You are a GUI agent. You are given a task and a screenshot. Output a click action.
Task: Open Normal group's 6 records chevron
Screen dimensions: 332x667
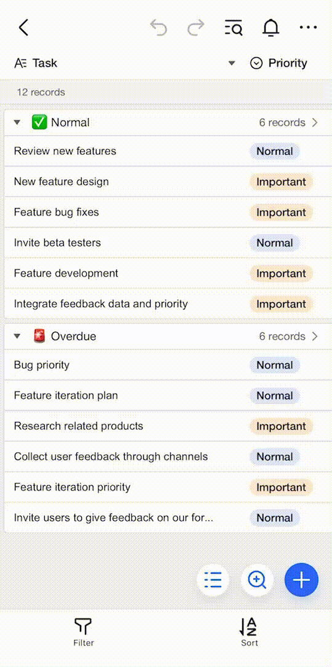tap(315, 122)
